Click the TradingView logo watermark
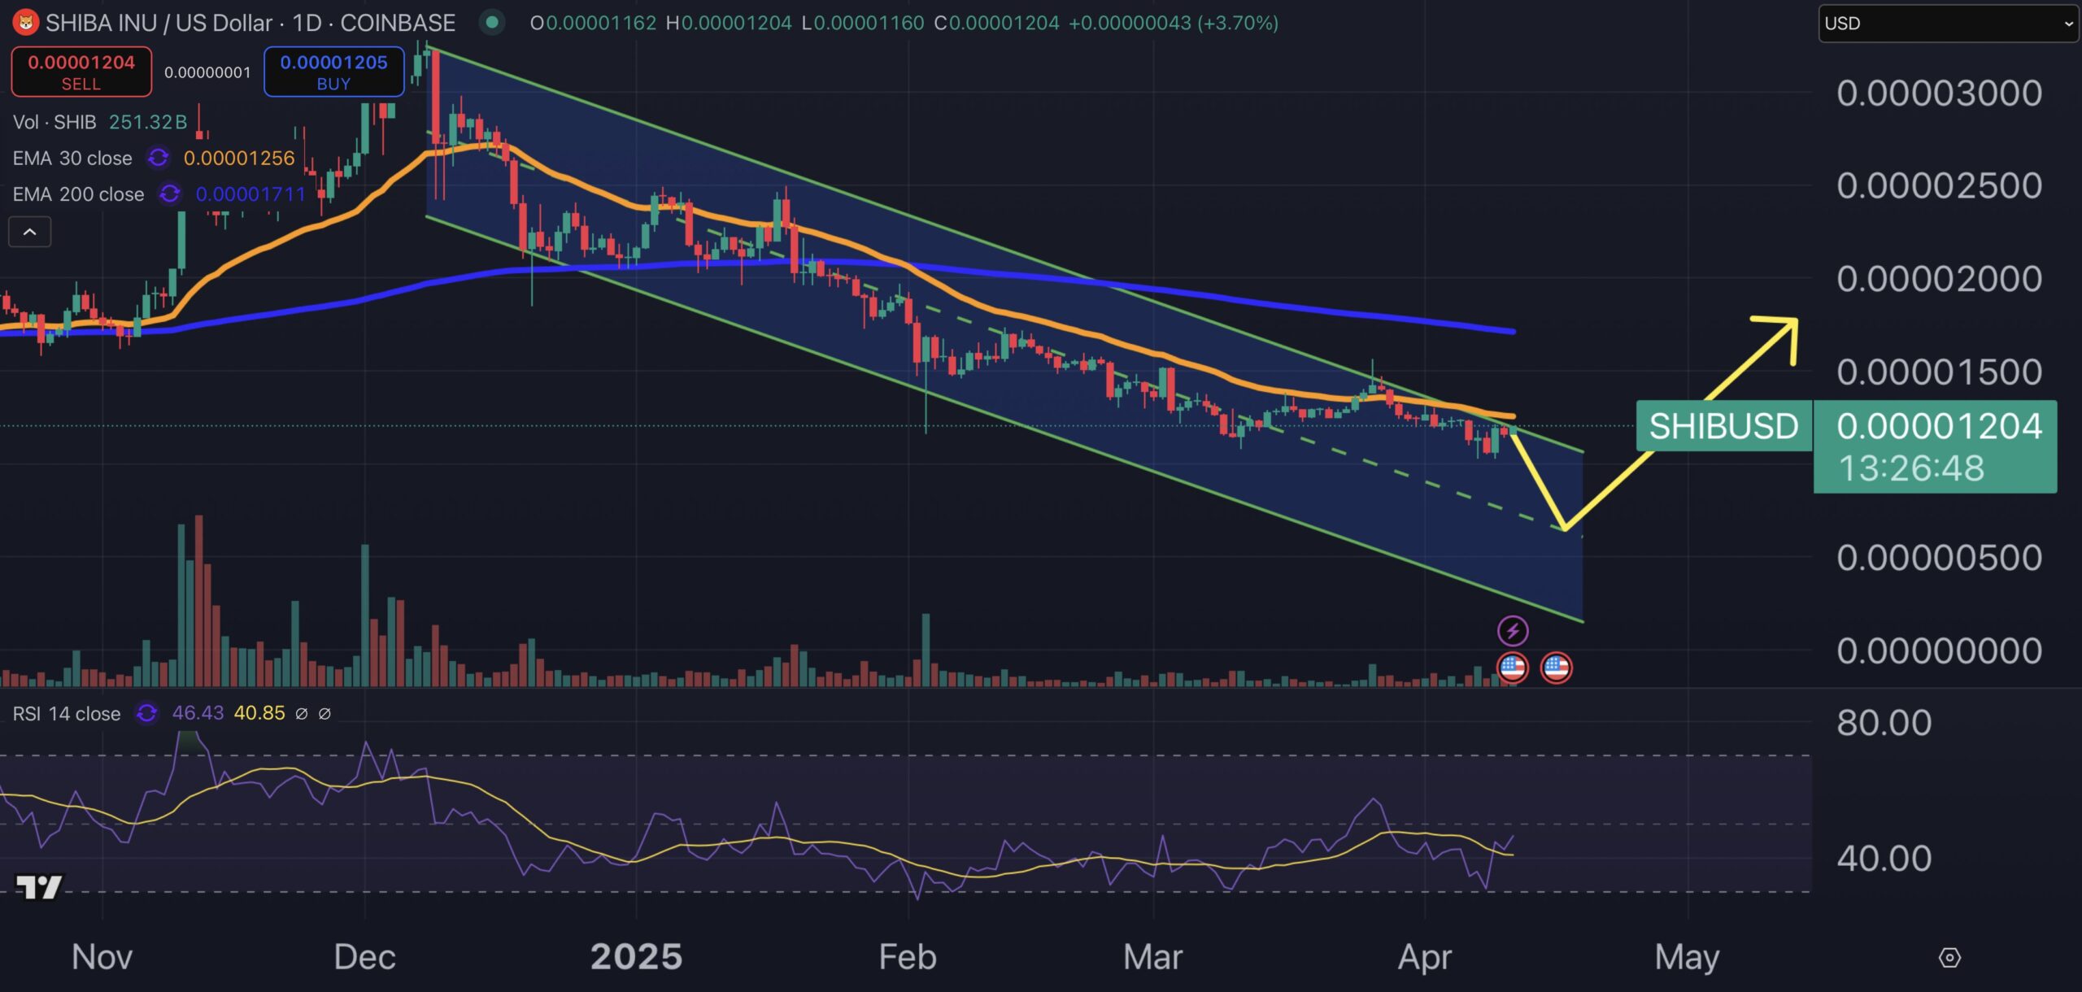Screen dimensions: 2082x992 pyautogui.click(x=39, y=886)
